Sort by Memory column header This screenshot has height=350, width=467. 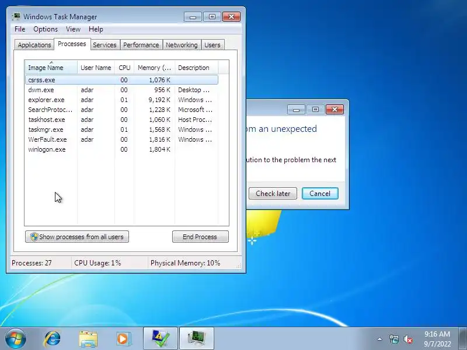[155, 68]
